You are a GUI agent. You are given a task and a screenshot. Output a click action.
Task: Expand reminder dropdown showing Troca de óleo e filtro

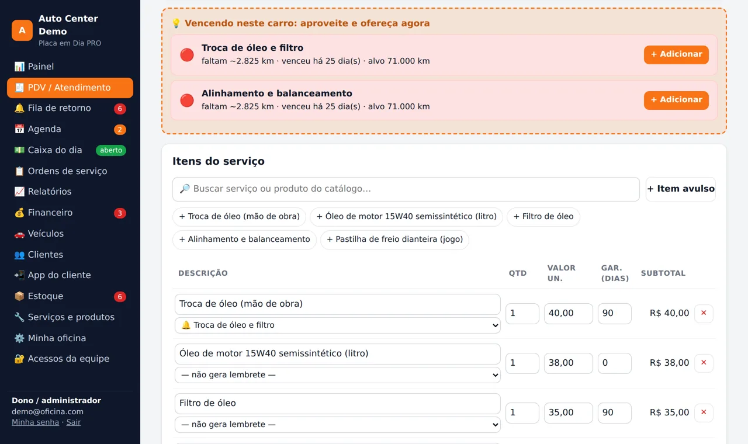[x=338, y=325]
